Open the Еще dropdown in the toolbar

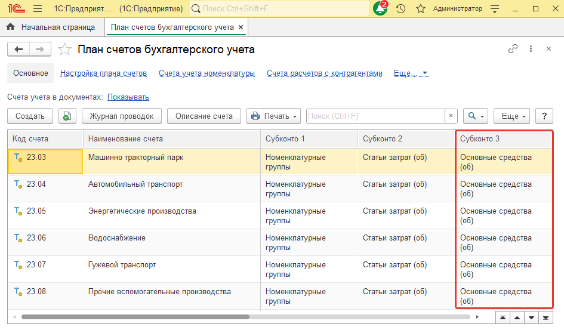click(511, 116)
